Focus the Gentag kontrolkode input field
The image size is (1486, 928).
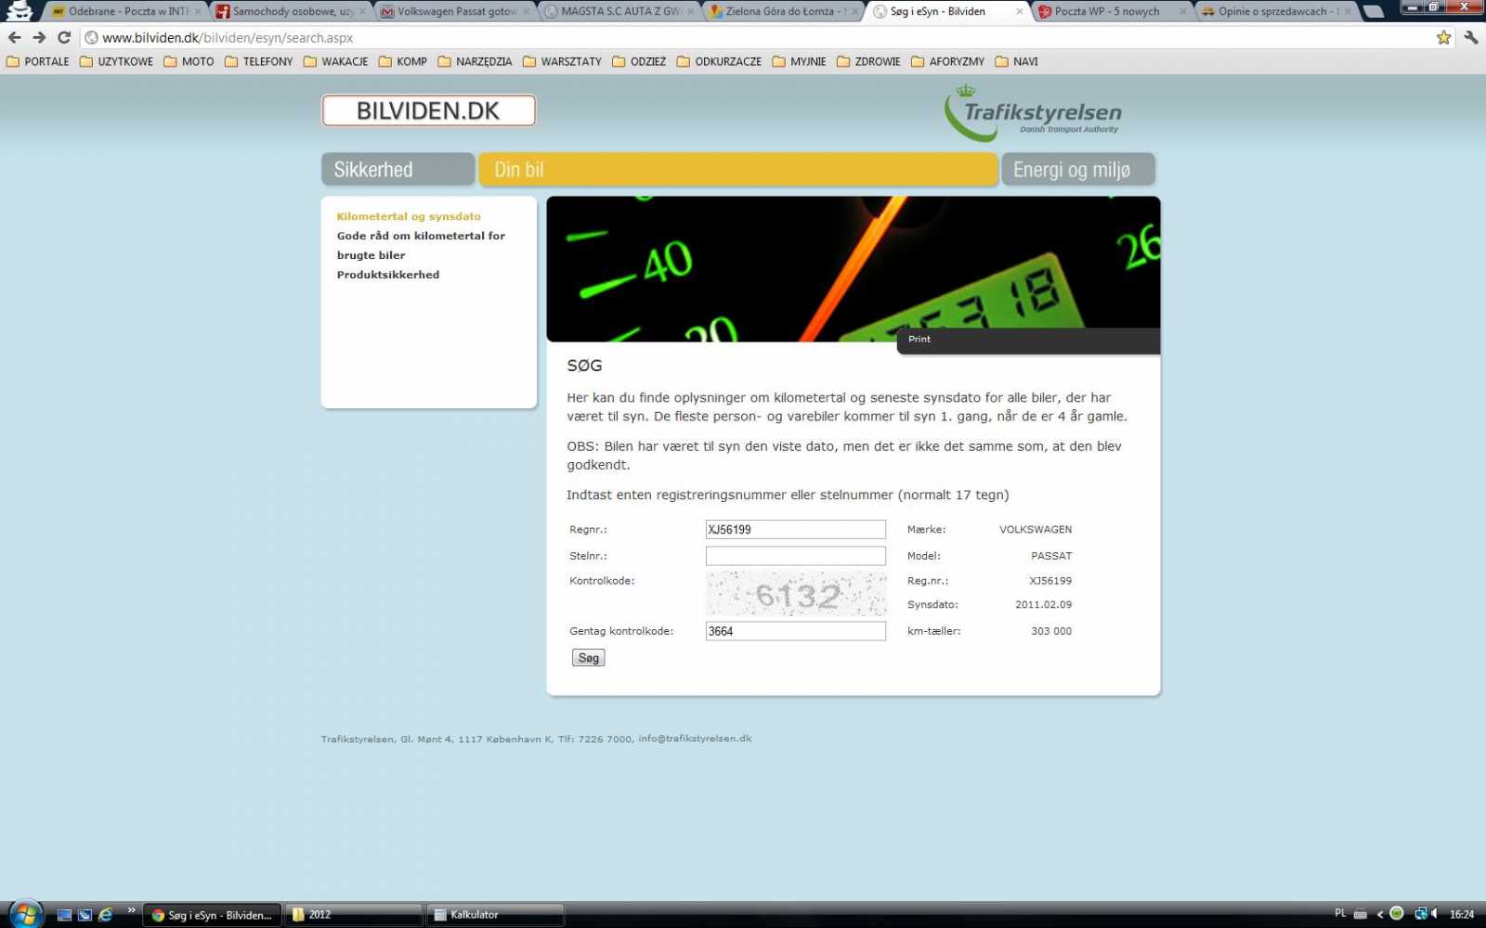[796, 631]
